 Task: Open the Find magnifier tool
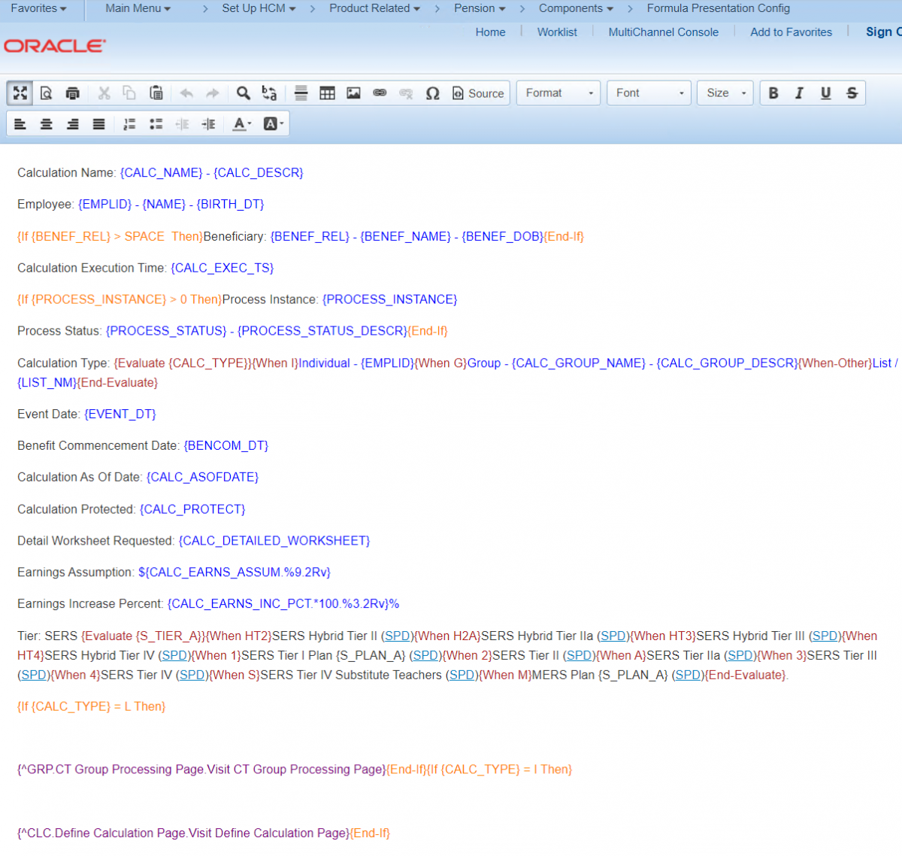coord(243,93)
